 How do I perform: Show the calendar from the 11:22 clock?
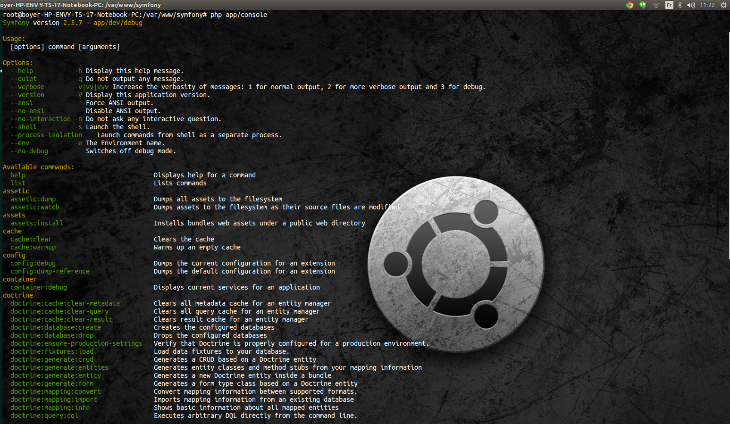pyautogui.click(x=707, y=5)
